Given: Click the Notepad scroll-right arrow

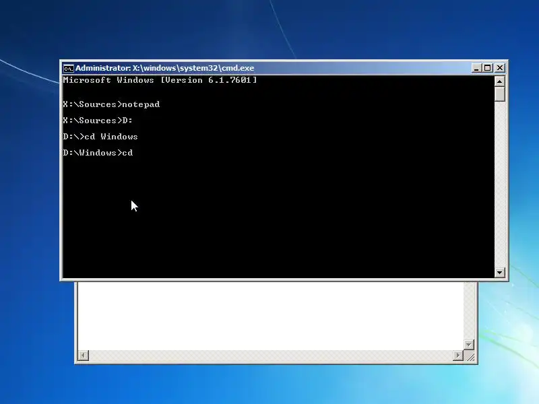Looking at the screenshot, I should 458,356.
